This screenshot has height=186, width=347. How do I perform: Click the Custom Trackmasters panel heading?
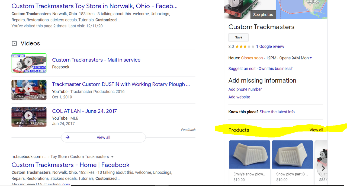click(261, 27)
